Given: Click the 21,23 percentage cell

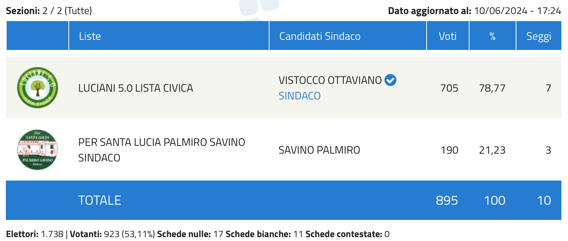Looking at the screenshot, I should [492, 150].
